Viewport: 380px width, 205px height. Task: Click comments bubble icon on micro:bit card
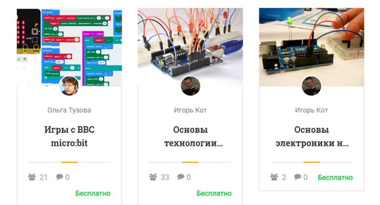59,177
